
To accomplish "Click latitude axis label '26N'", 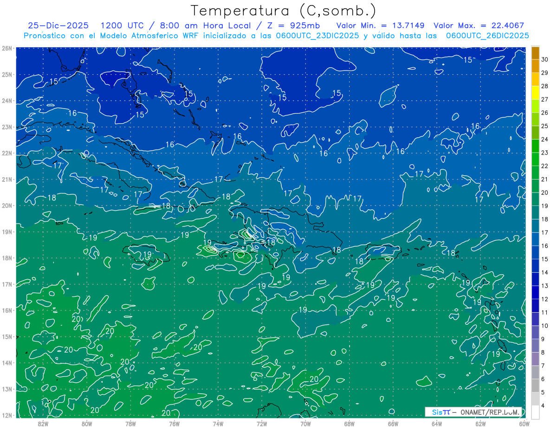I will click(x=6, y=48).
